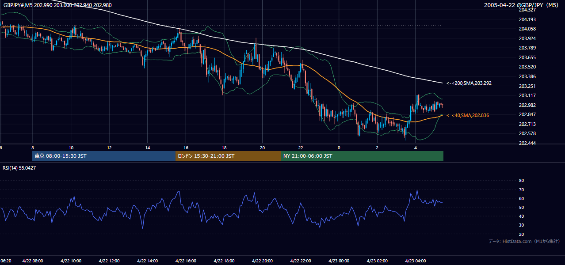
Task: Click hour tick 12 under price chart
Action: pos(109,148)
